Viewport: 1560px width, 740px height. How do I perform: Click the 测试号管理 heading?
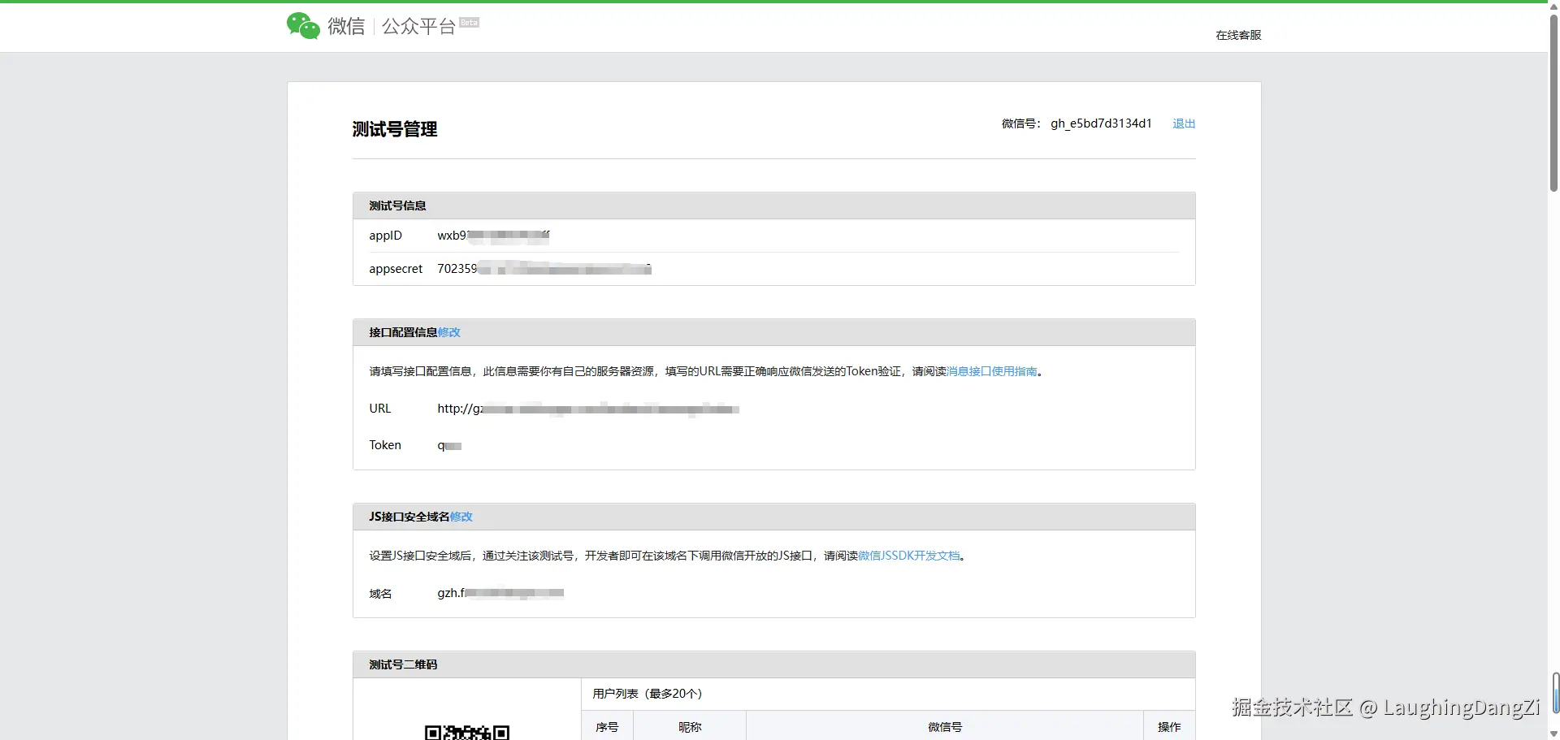coord(395,129)
